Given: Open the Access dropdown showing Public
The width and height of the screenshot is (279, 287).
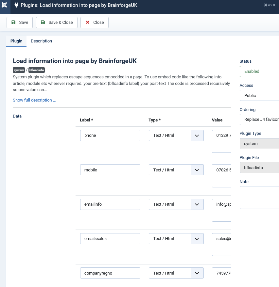Looking at the screenshot, I should coord(259,95).
